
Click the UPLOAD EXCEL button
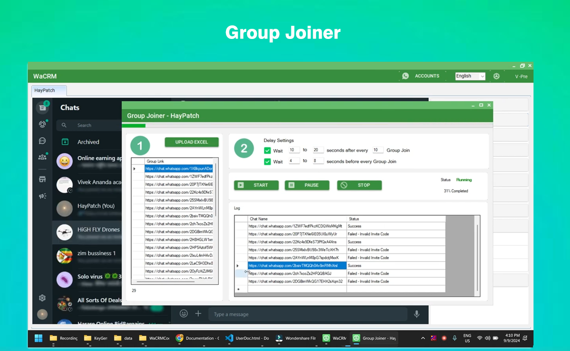coord(192,142)
